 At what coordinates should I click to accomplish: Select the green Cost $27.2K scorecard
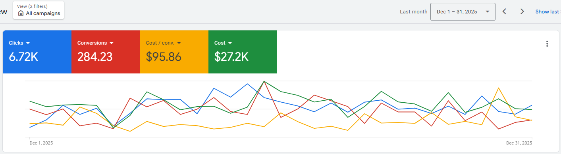[243, 52]
